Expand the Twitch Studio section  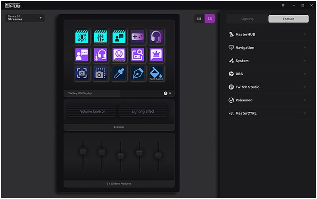(x=267, y=87)
